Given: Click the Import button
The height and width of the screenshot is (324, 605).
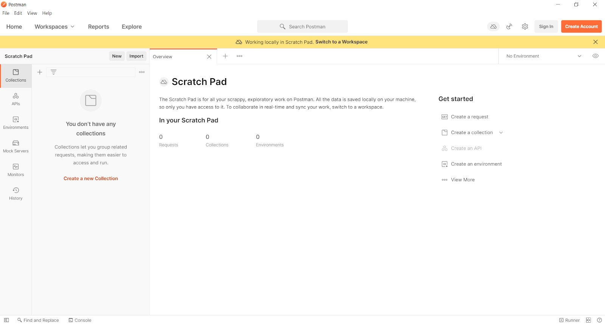Looking at the screenshot, I should pos(137,56).
